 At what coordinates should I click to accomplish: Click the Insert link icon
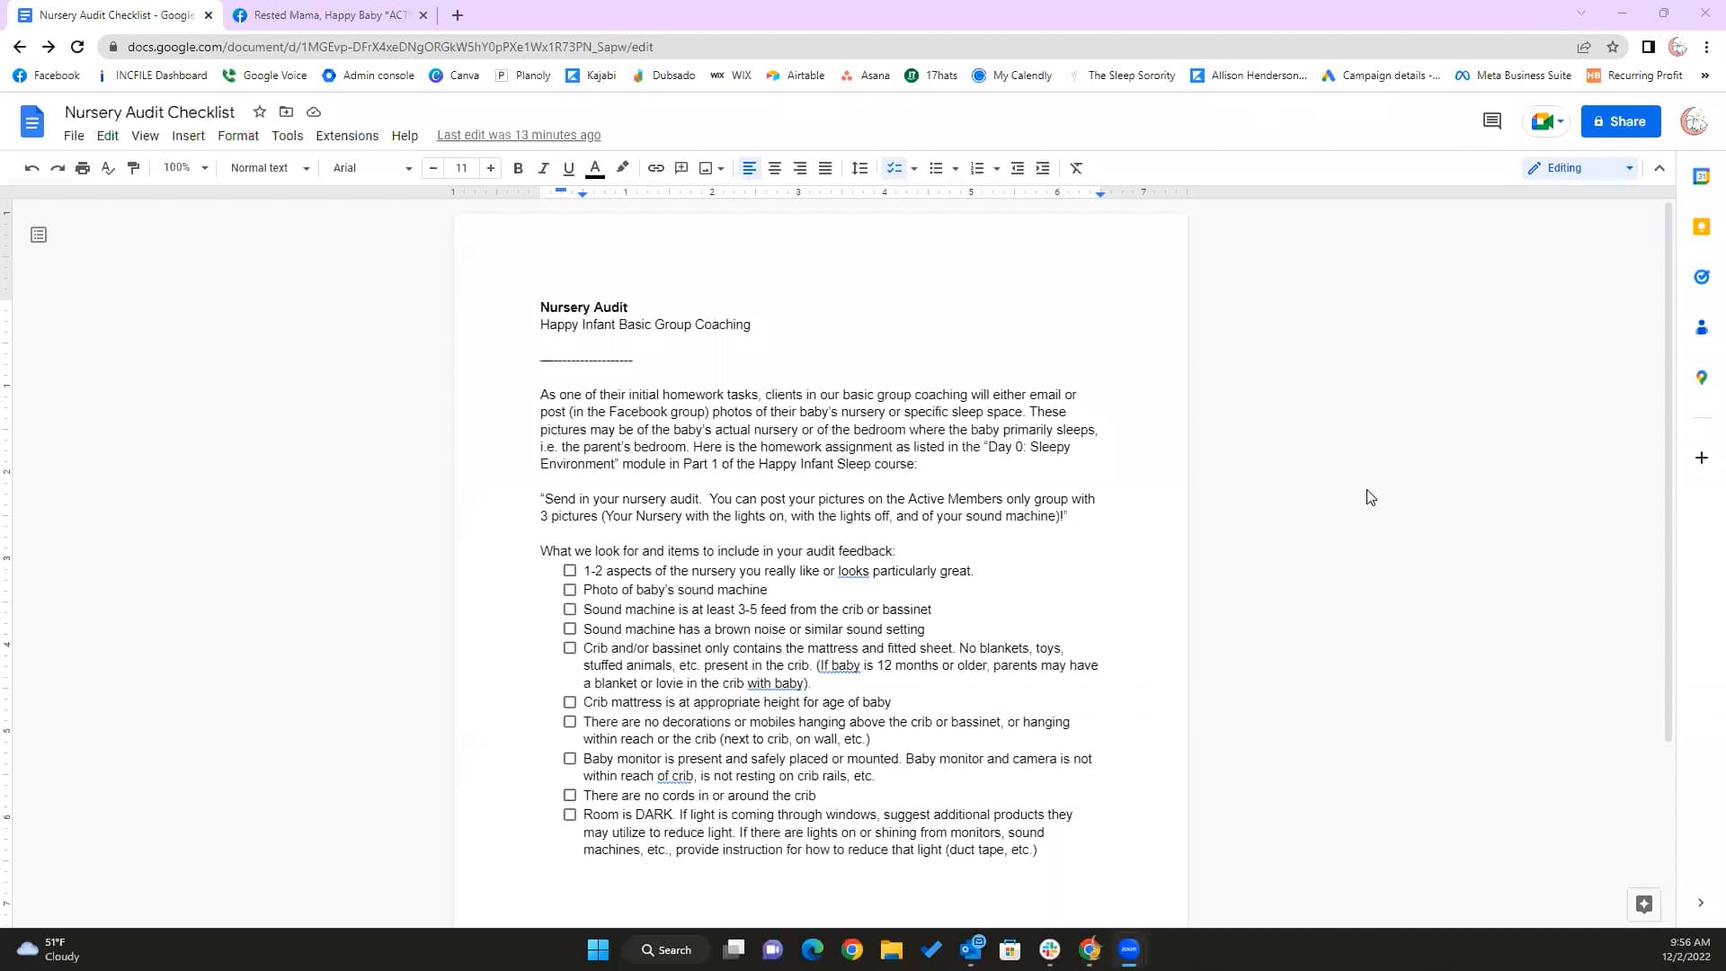click(655, 168)
